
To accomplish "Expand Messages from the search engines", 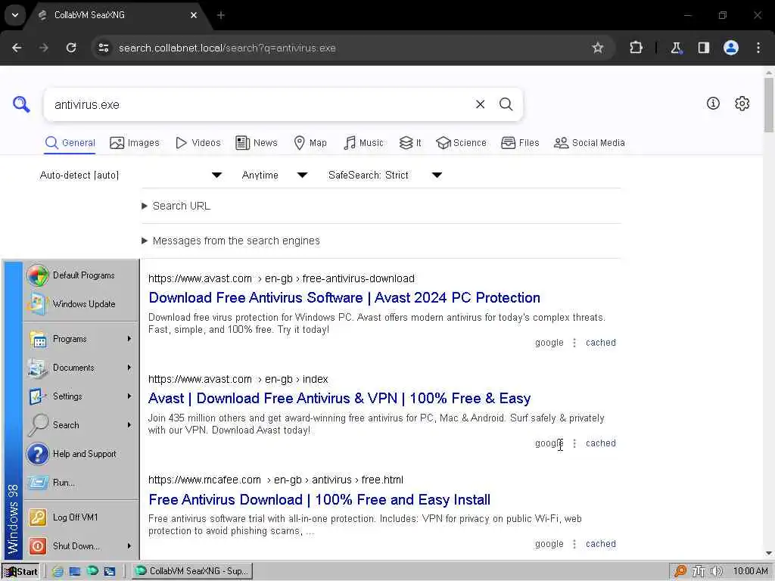I will 231,241.
